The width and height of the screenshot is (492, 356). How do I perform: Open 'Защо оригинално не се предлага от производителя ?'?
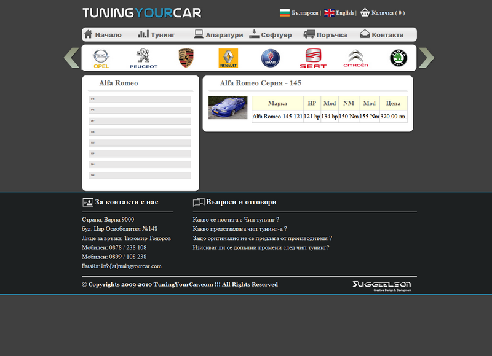coord(263,238)
